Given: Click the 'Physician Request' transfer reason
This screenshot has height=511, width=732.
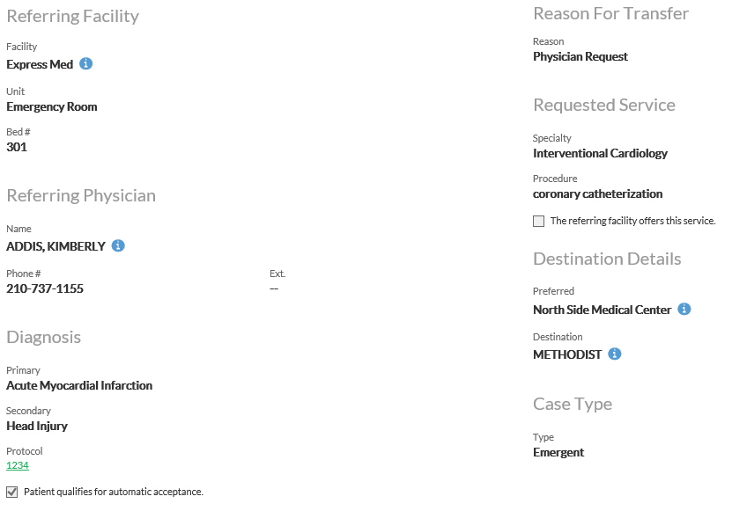Looking at the screenshot, I should pos(580,56).
